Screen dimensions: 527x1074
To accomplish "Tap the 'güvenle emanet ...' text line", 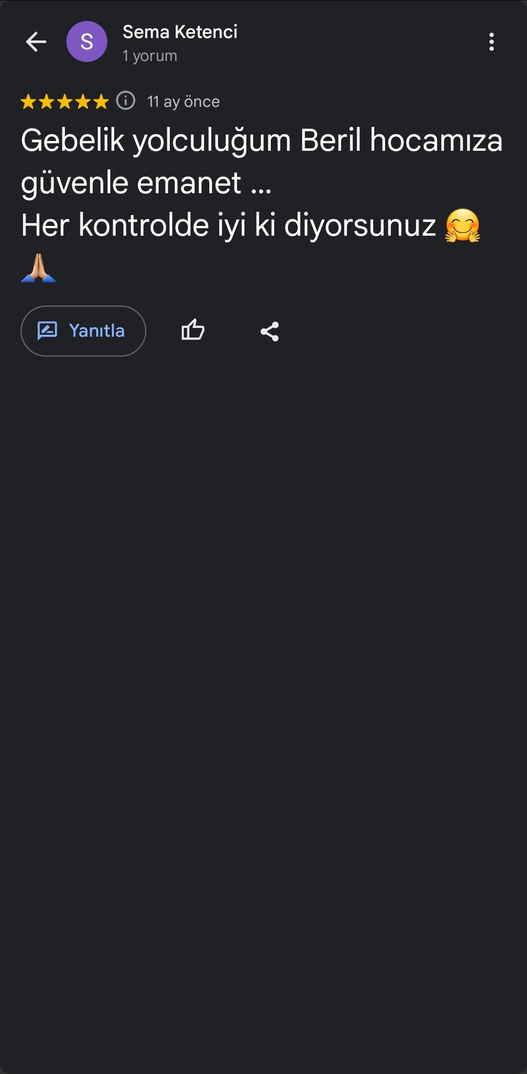I will click(146, 183).
